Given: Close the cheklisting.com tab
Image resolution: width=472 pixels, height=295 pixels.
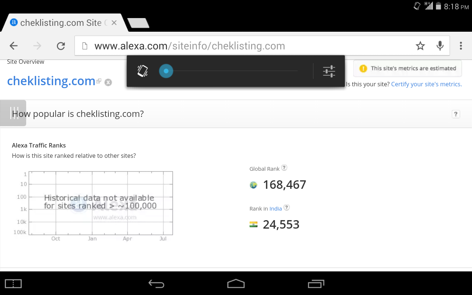Looking at the screenshot, I should (x=114, y=23).
